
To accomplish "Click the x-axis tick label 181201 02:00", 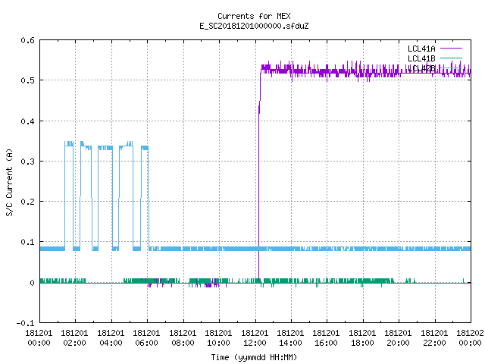I will [74, 338].
